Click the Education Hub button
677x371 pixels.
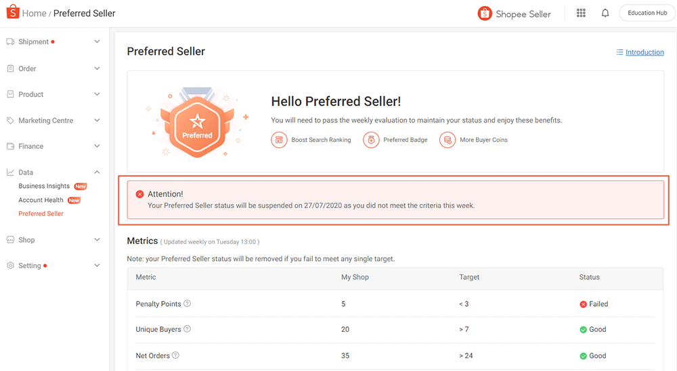coord(647,13)
